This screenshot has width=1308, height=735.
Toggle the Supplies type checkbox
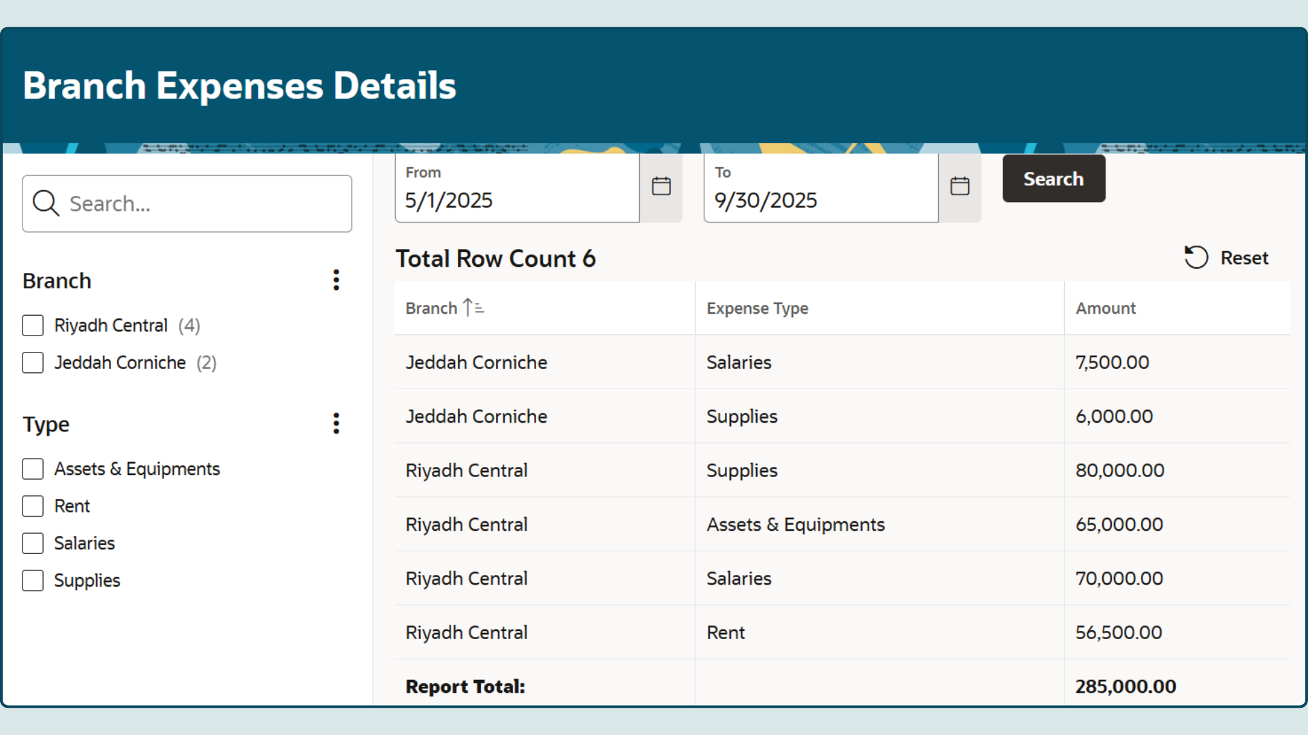click(x=33, y=581)
